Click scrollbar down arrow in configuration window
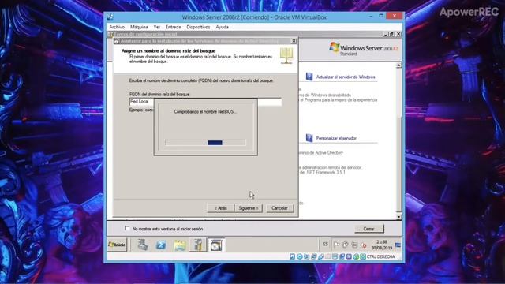 point(398,217)
